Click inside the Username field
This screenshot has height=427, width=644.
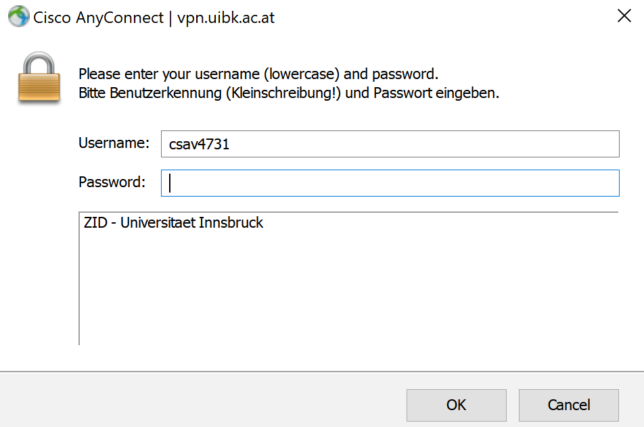(390, 144)
